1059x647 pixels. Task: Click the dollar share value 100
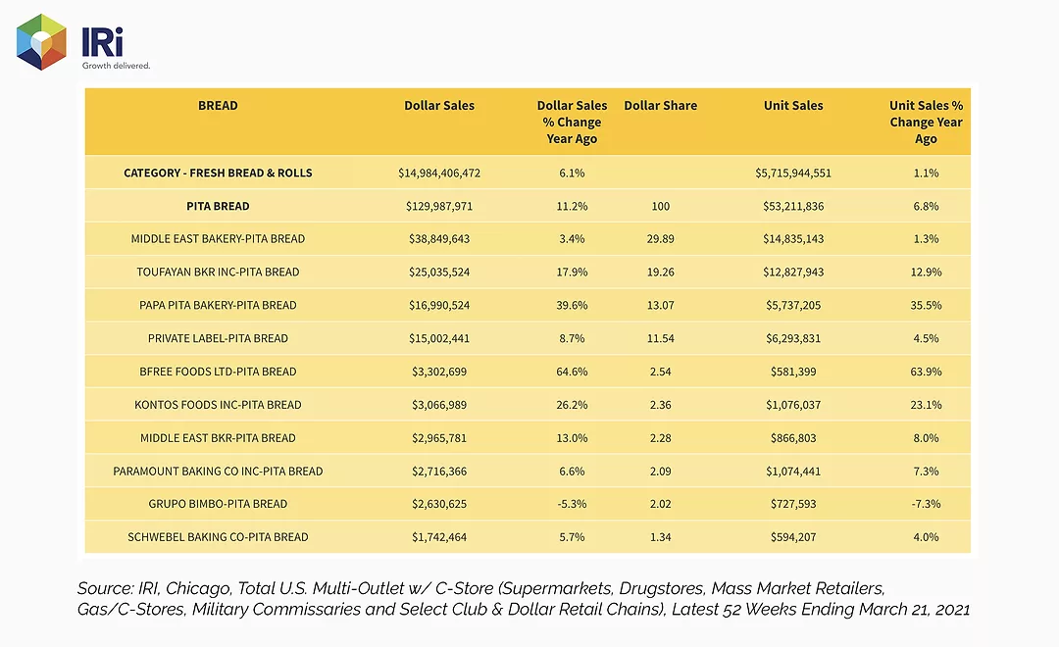661,206
